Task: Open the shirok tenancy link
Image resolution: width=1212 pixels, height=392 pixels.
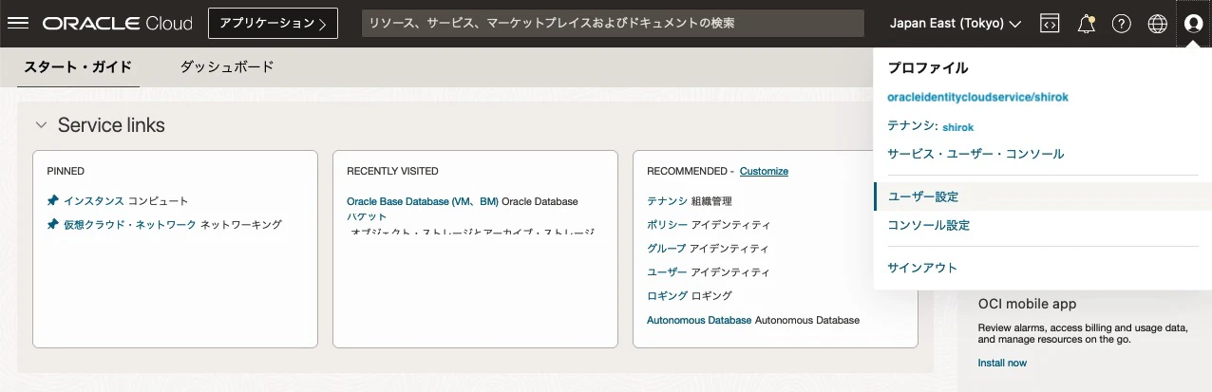Action: pos(957,126)
